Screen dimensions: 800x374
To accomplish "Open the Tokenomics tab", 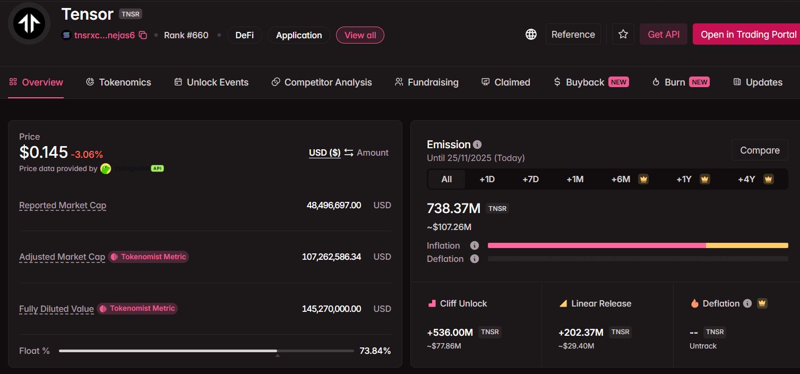I will 118,82.
